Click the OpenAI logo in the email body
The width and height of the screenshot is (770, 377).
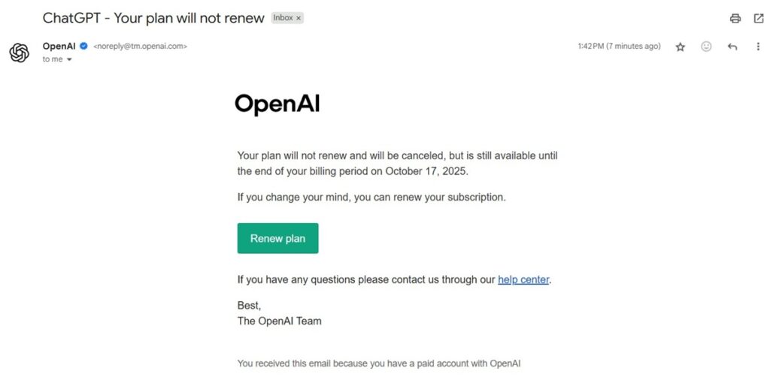coord(277,104)
